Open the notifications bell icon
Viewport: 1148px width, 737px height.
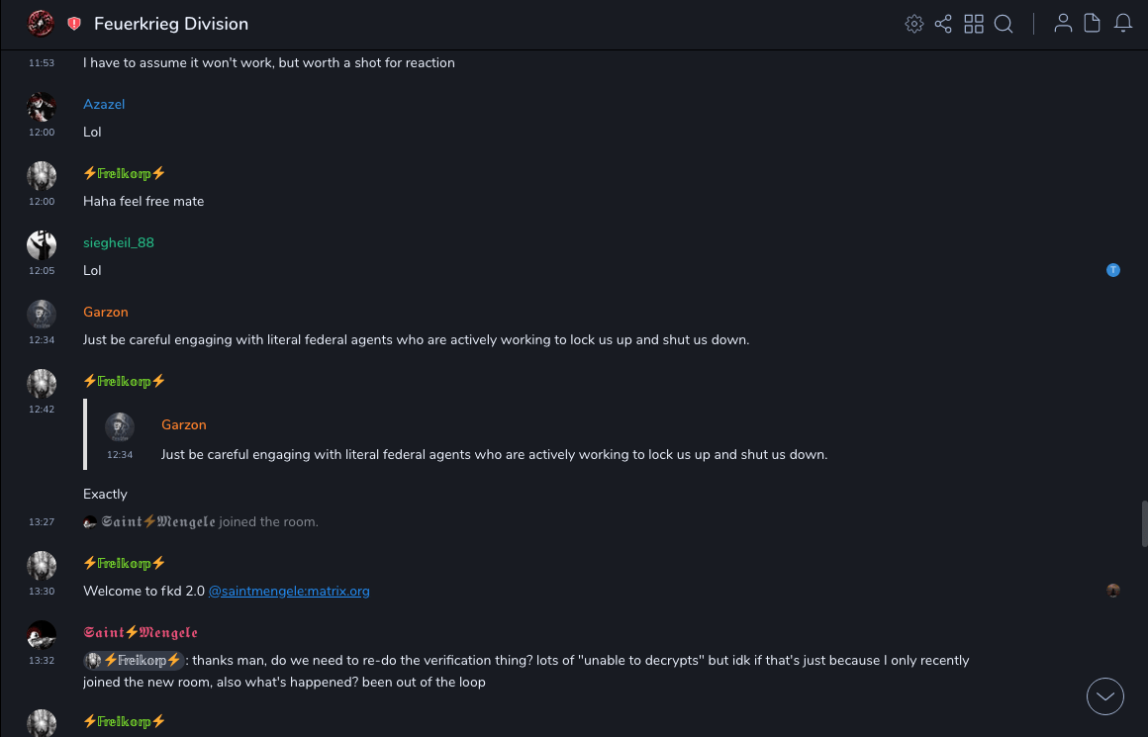click(x=1123, y=24)
